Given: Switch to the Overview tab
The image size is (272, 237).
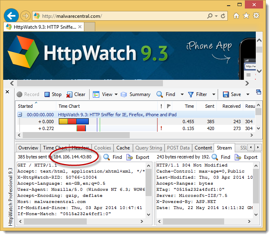Looking at the screenshot, I should 28,148.
